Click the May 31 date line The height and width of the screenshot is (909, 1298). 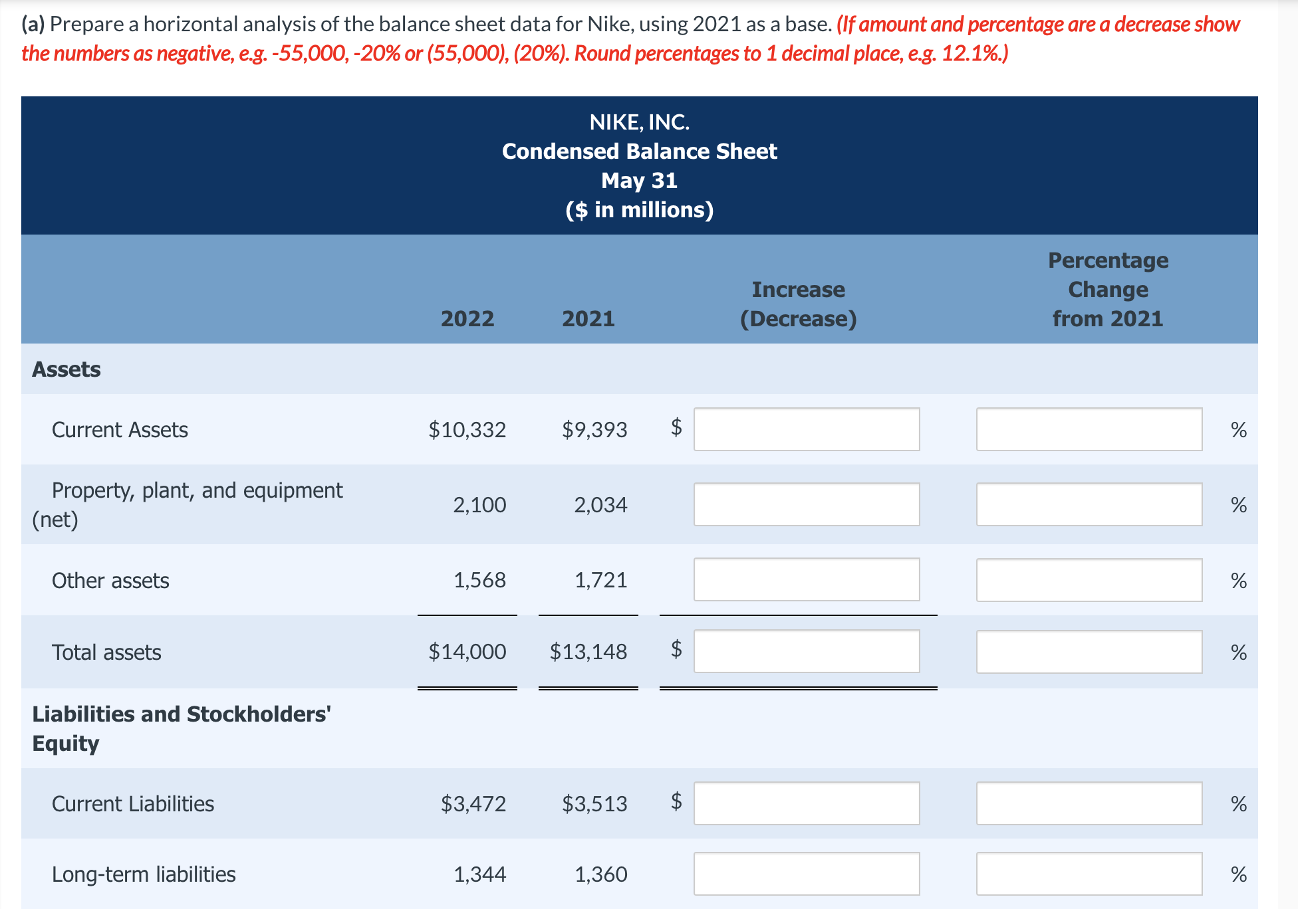(x=640, y=181)
